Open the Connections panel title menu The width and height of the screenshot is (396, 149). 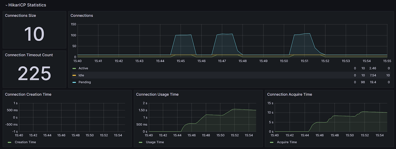pos(82,15)
